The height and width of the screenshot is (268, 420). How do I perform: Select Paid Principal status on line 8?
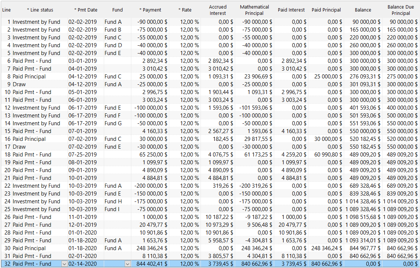pos(29,77)
